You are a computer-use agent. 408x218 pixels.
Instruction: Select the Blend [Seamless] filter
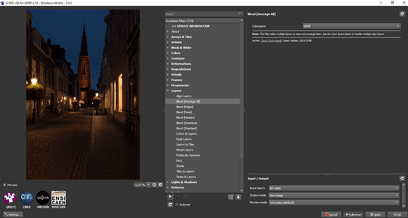[x=187, y=123]
